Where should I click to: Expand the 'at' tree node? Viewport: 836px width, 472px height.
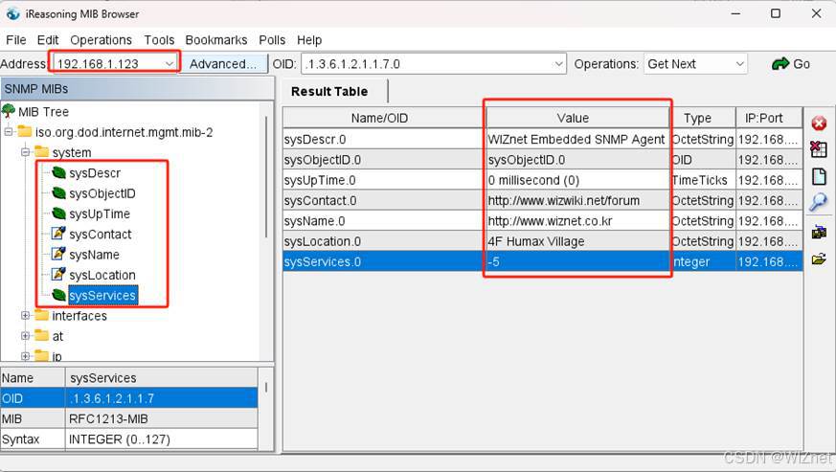(x=25, y=335)
